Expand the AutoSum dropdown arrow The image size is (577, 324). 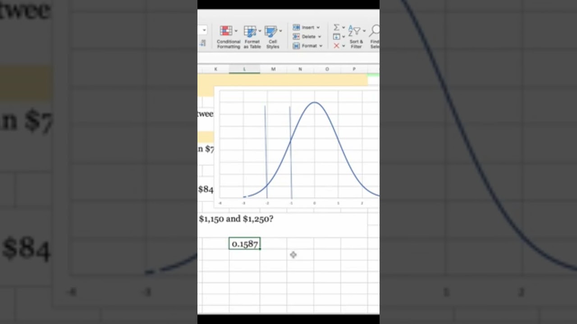[343, 28]
